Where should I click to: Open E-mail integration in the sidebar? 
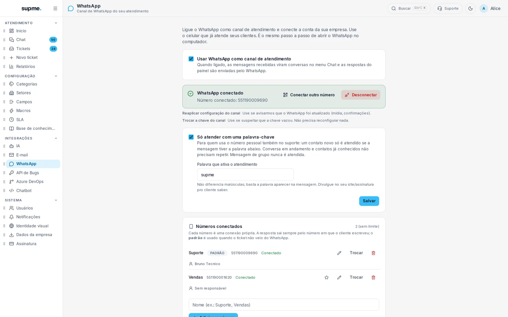tap(33, 155)
